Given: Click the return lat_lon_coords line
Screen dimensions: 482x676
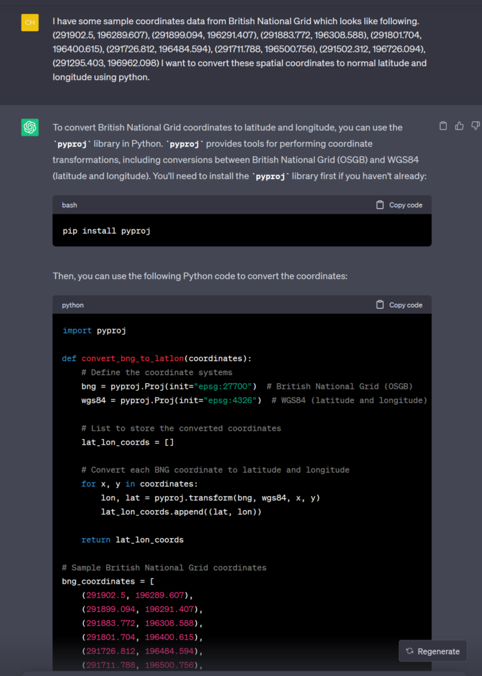Looking at the screenshot, I should (132, 540).
